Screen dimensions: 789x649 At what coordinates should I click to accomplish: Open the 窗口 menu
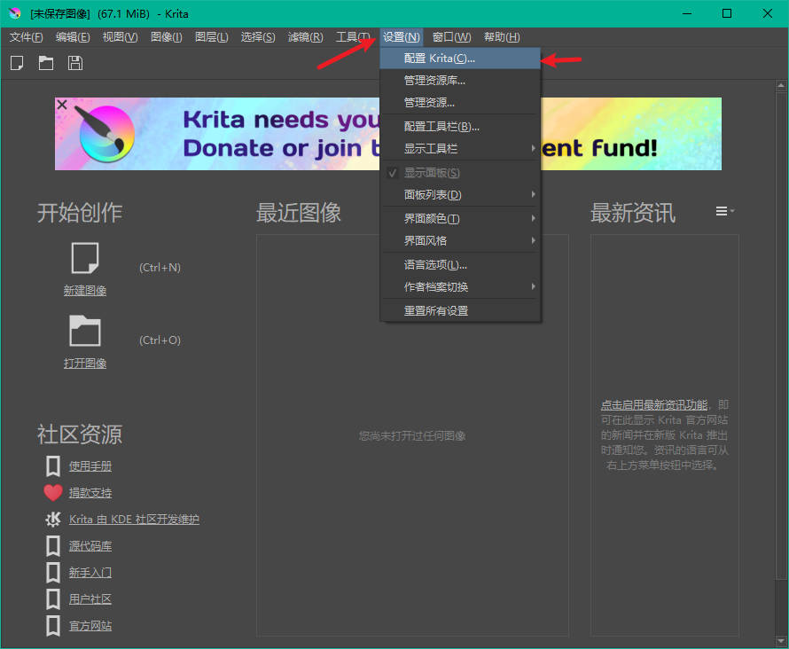[451, 37]
